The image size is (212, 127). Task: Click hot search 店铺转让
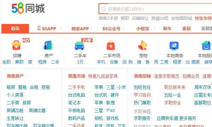[140, 18]
